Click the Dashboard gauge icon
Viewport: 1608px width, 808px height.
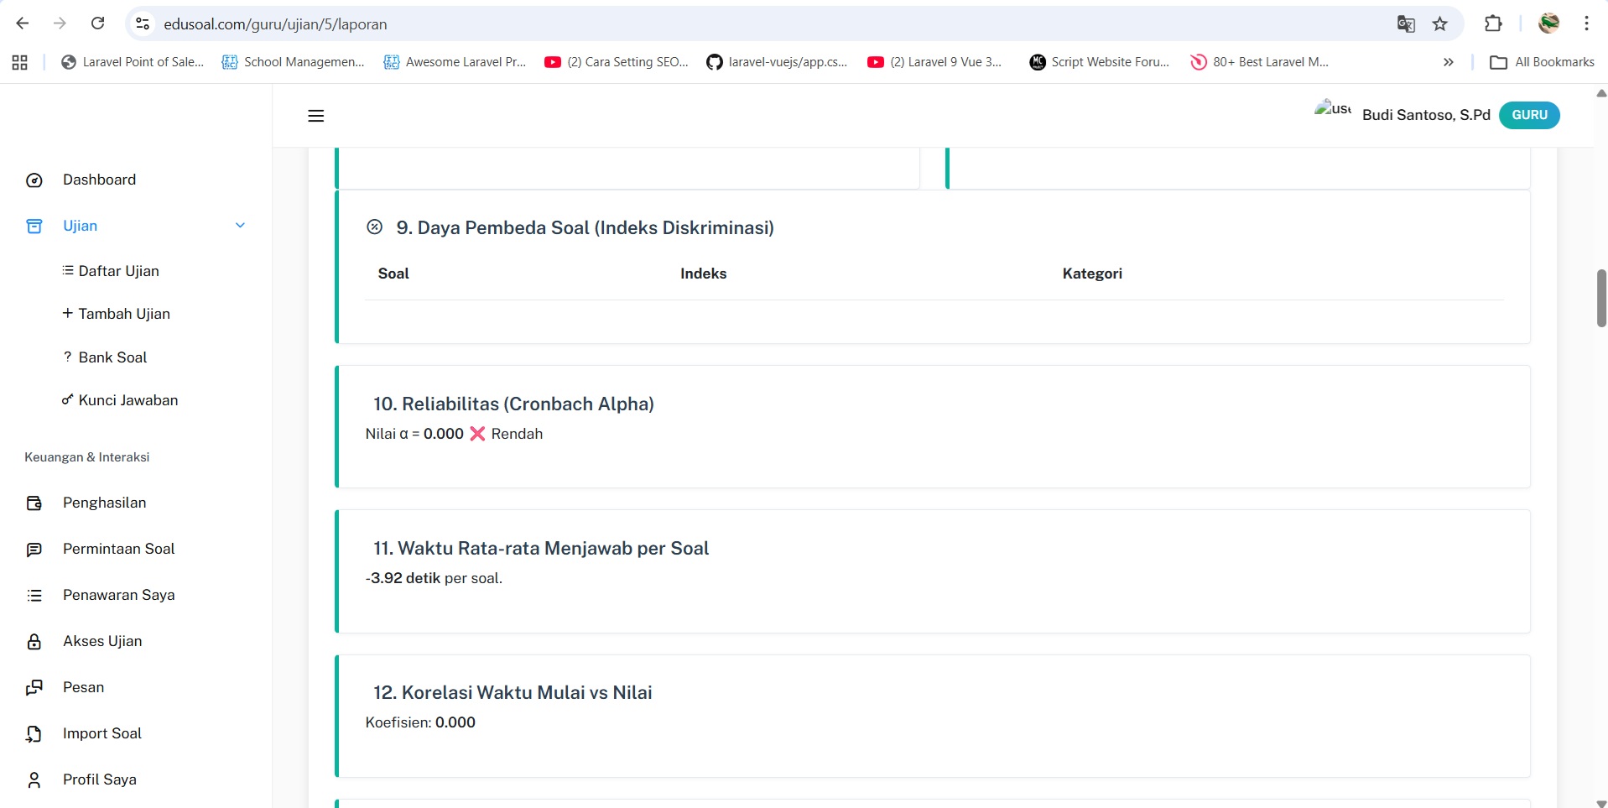point(34,180)
